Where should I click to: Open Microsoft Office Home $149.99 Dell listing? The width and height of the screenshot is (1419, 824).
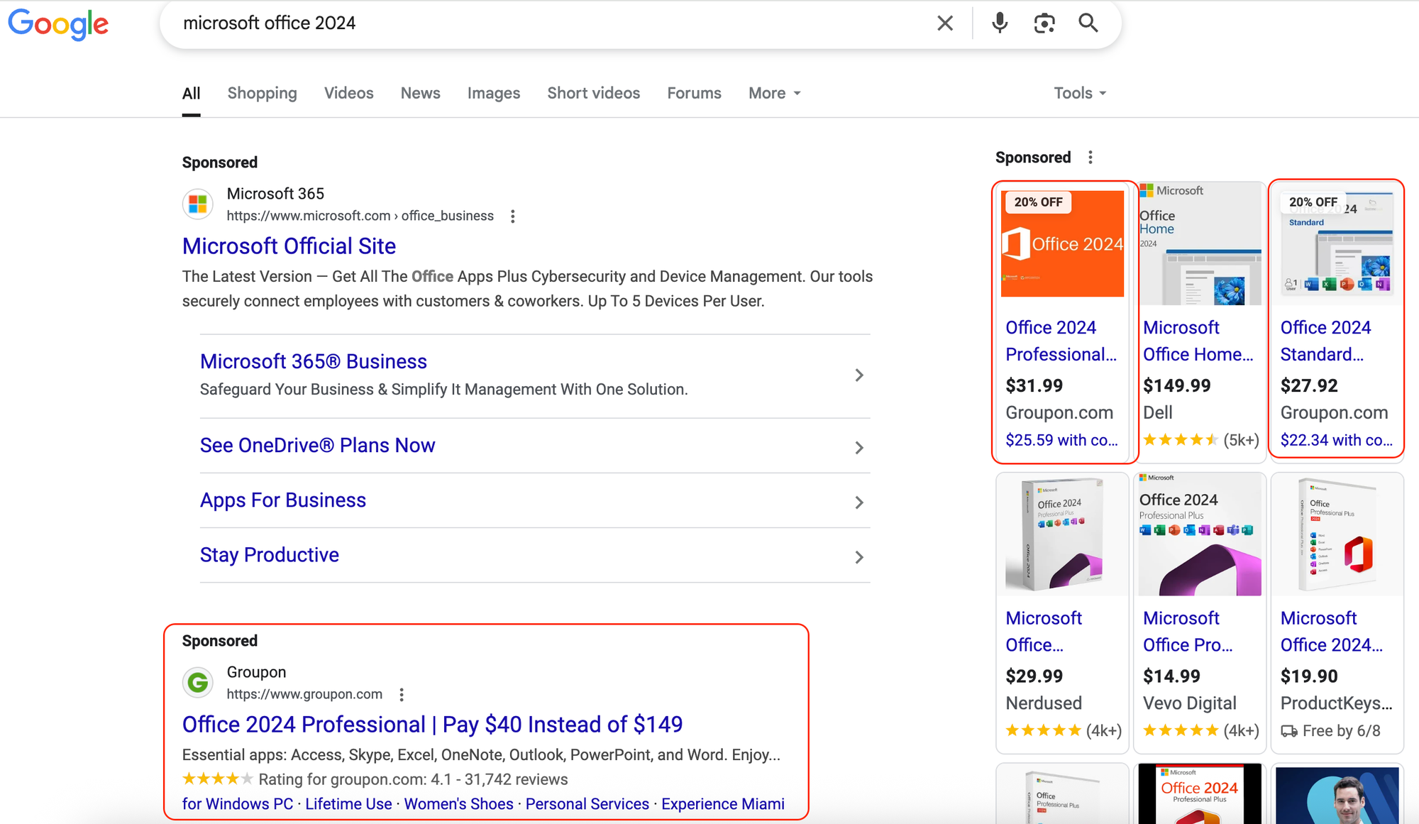(1198, 341)
